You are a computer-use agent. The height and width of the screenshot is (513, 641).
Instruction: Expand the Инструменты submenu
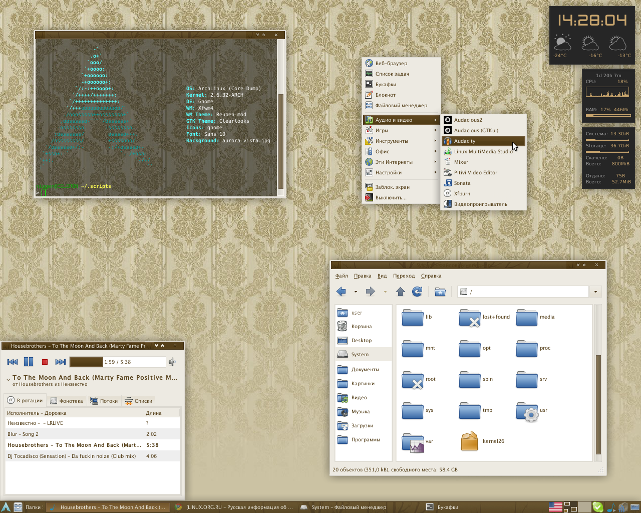[401, 141]
